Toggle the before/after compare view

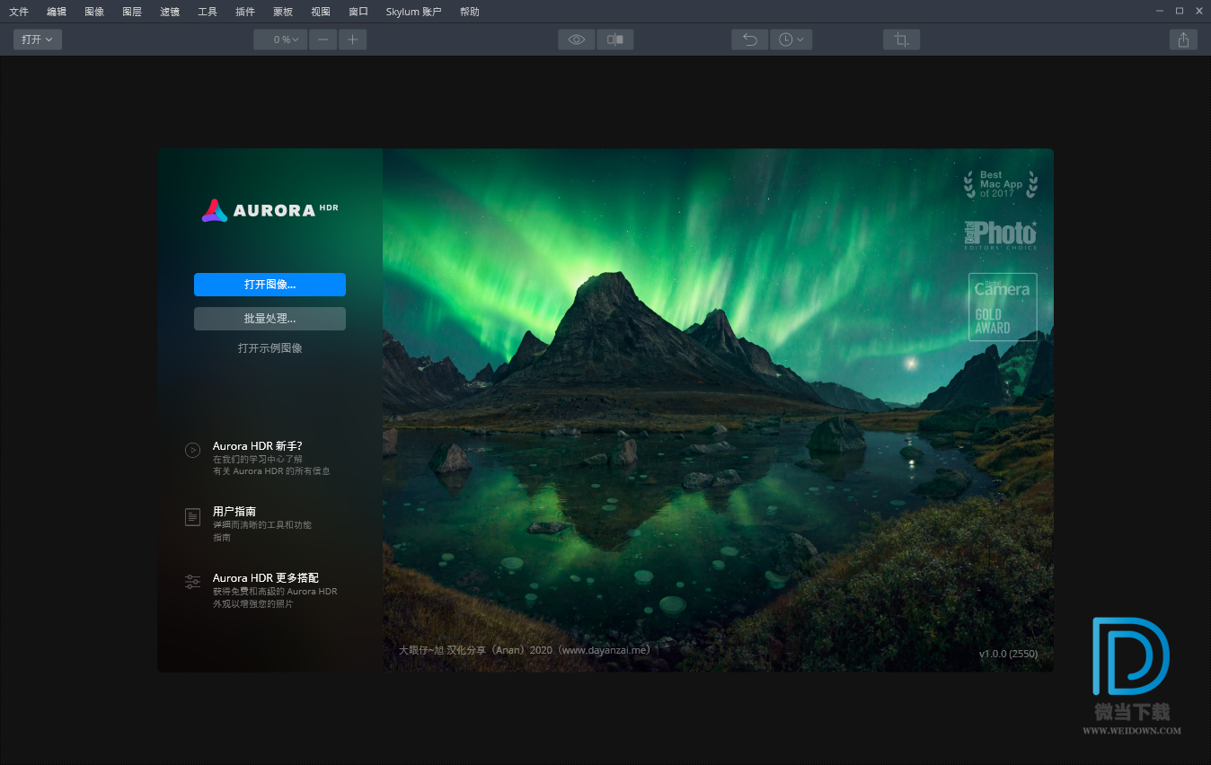(x=615, y=40)
